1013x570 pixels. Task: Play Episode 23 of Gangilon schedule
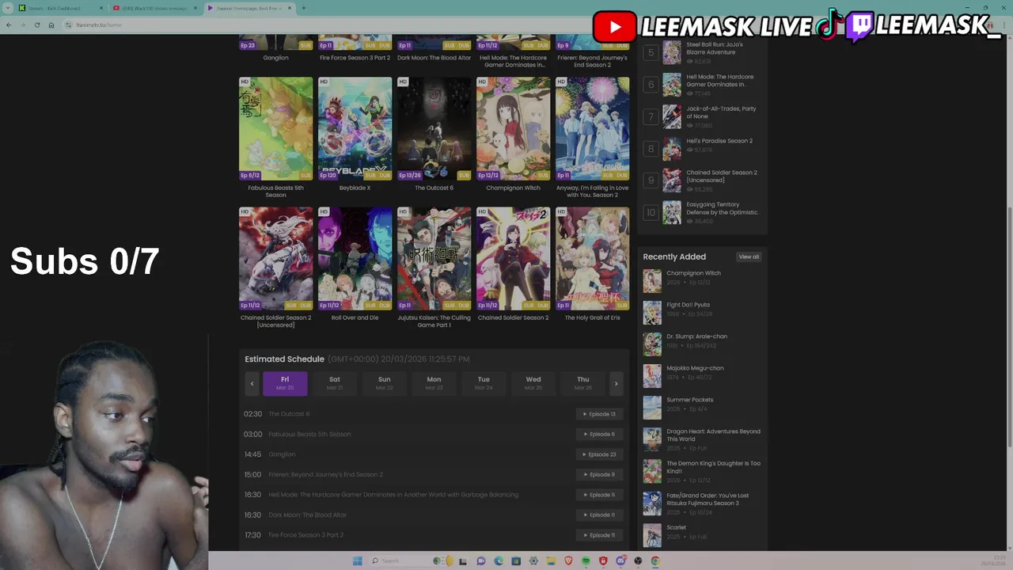click(x=600, y=454)
